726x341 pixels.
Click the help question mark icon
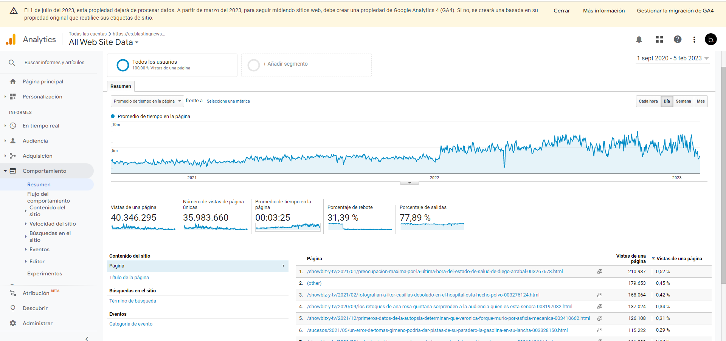pyautogui.click(x=678, y=39)
